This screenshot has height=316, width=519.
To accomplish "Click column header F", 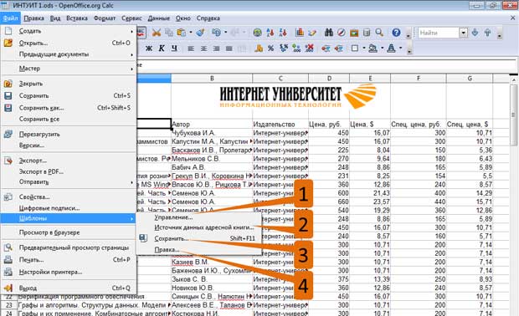I will [419, 79].
